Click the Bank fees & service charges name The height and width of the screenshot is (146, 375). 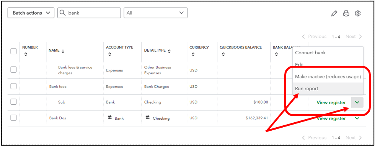(x=75, y=70)
